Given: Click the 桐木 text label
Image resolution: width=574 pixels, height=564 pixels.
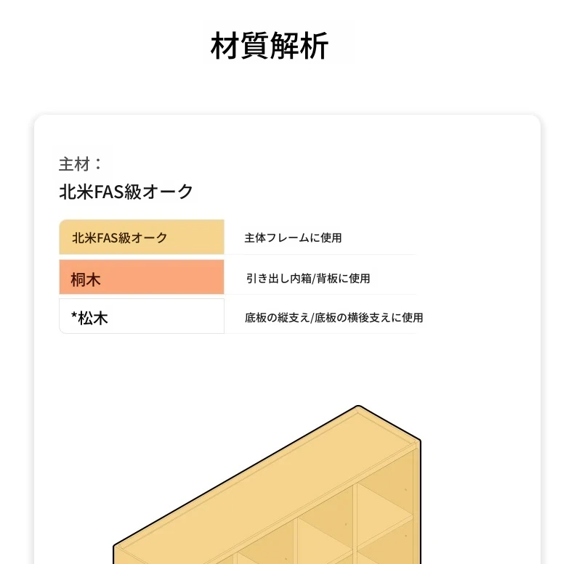Looking at the screenshot, I should pyautogui.click(x=85, y=279).
